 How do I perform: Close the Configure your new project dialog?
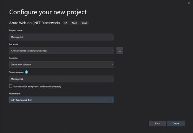[189, 3]
